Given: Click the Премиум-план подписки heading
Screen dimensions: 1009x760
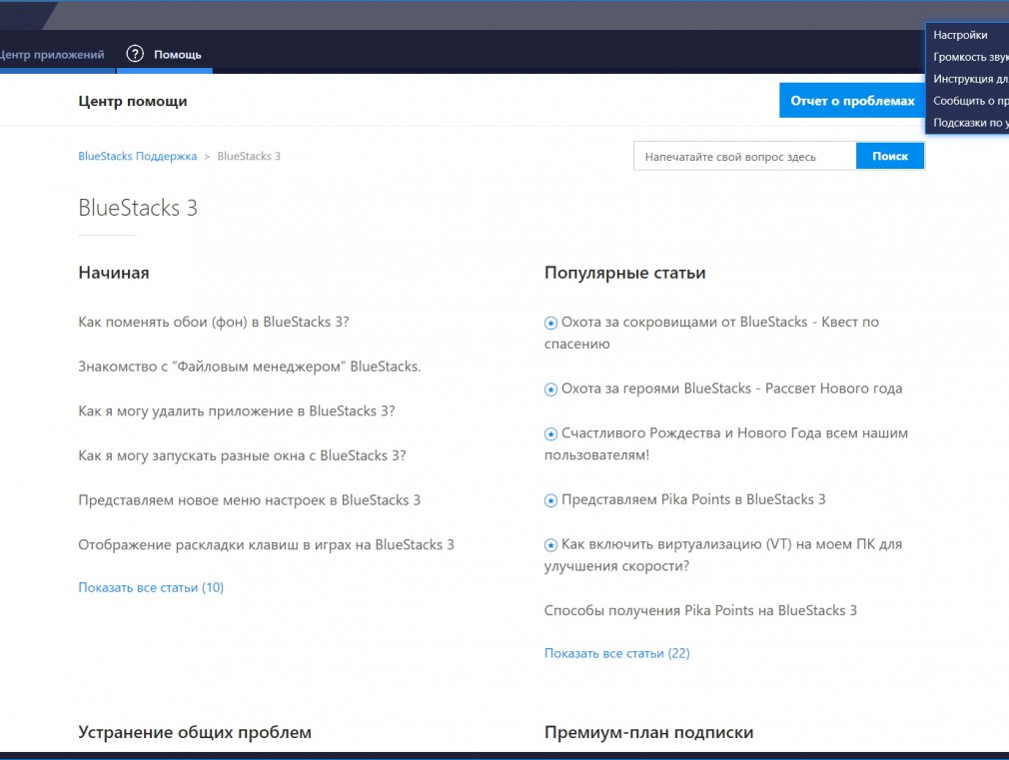Looking at the screenshot, I should [x=648, y=732].
